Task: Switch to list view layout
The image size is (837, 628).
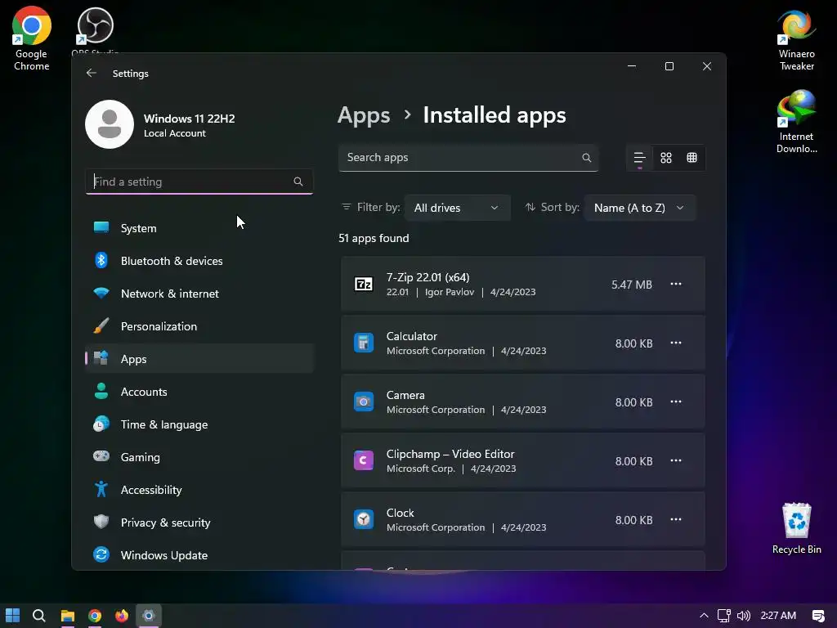Action: click(639, 158)
